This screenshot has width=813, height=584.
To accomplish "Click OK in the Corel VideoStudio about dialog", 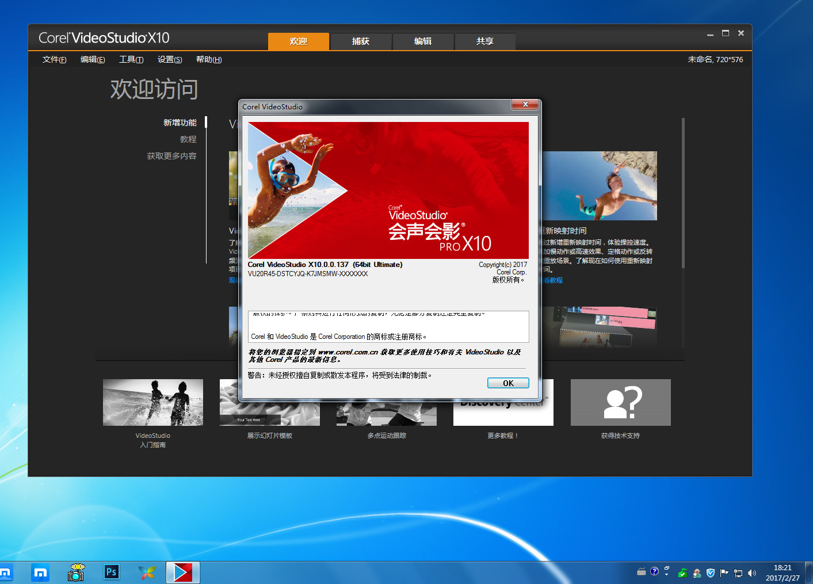I will click(508, 383).
